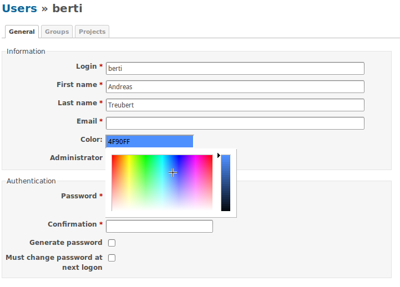Click the black arrow pointer beside brightness bar

(x=219, y=156)
